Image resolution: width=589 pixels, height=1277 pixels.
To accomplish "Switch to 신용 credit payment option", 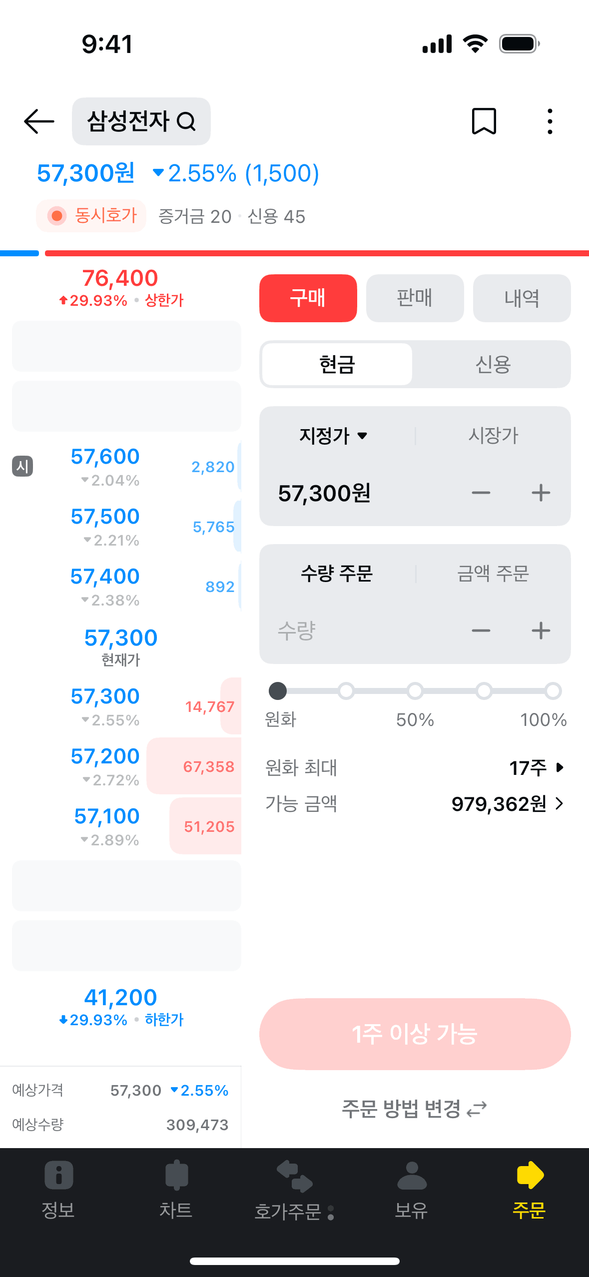I will click(493, 364).
